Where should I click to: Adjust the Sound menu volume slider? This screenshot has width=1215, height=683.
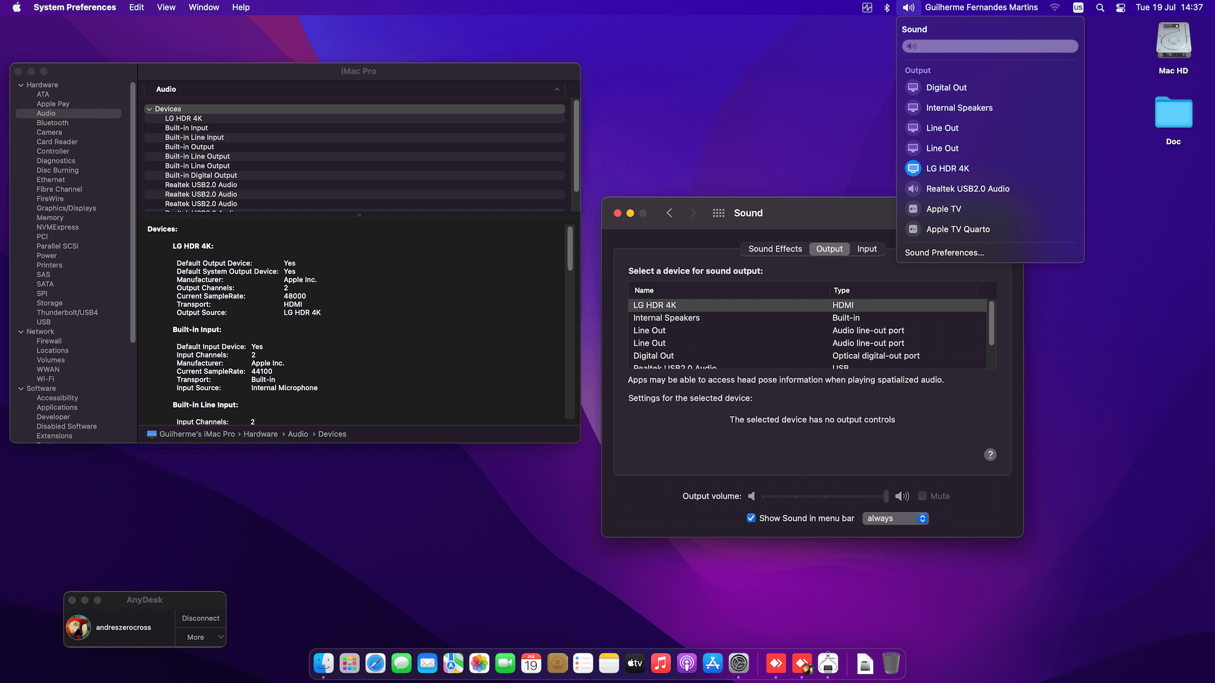point(990,46)
